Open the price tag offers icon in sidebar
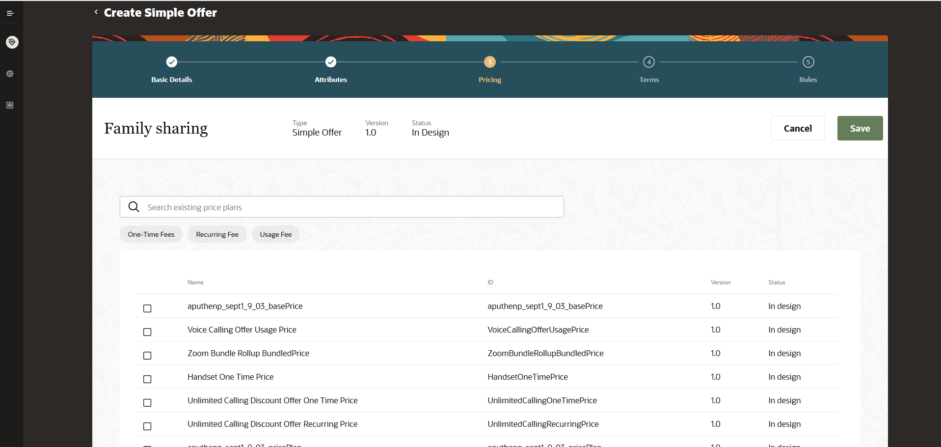Viewport: 941px width, 447px height. point(12,42)
